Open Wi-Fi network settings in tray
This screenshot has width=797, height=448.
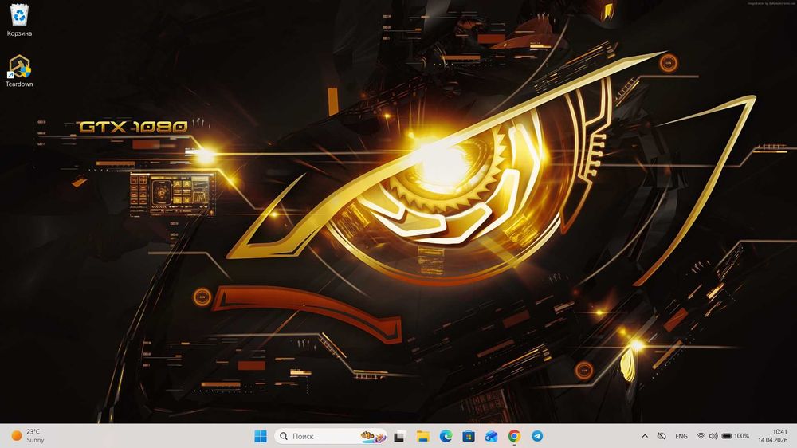[701, 436]
